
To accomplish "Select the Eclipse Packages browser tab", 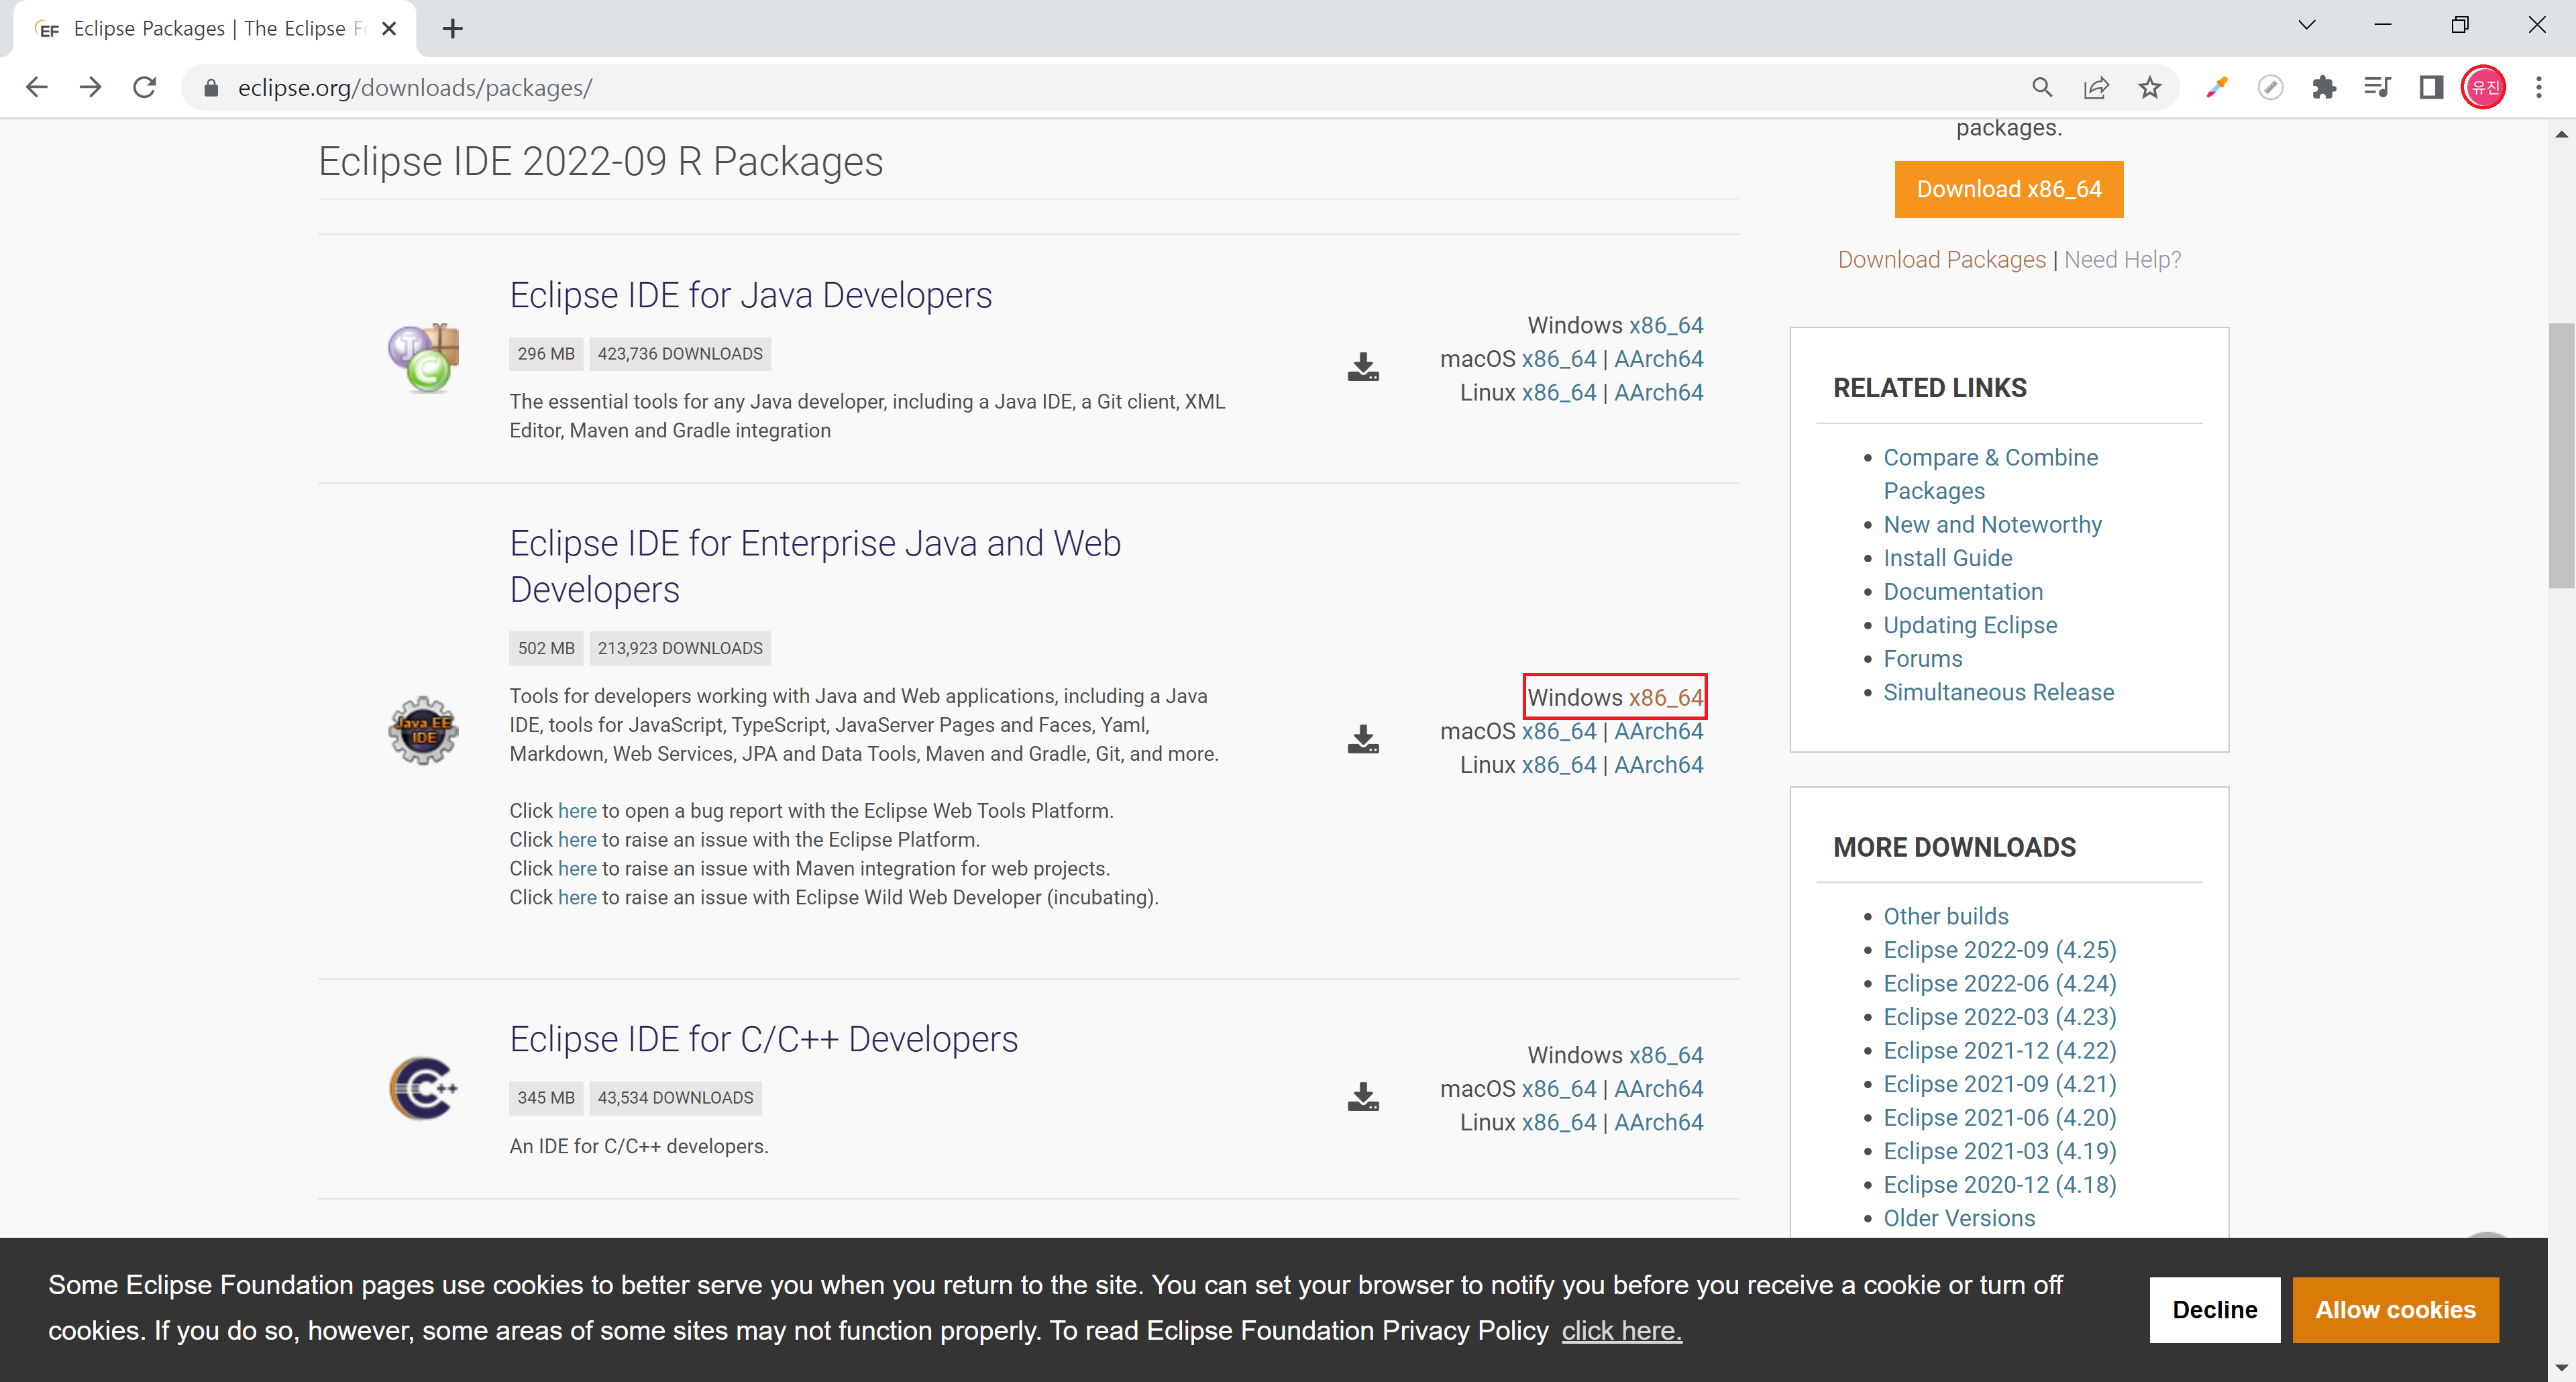I will [215, 29].
